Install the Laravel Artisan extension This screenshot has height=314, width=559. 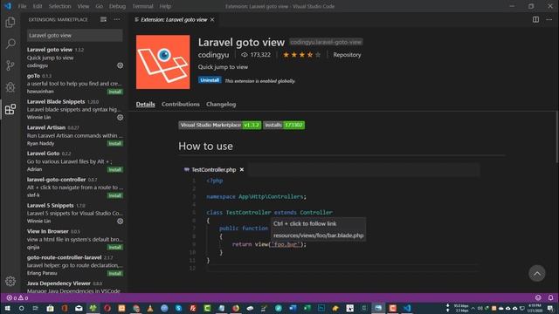click(115, 143)
